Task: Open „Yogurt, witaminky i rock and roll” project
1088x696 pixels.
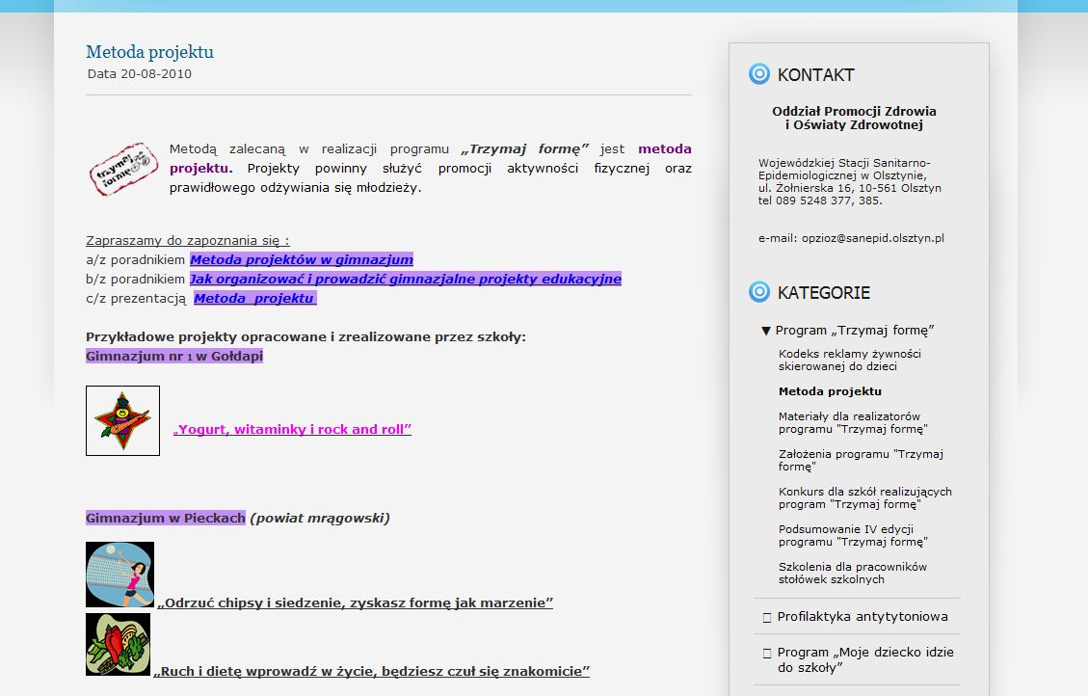Action: (292, 430)
